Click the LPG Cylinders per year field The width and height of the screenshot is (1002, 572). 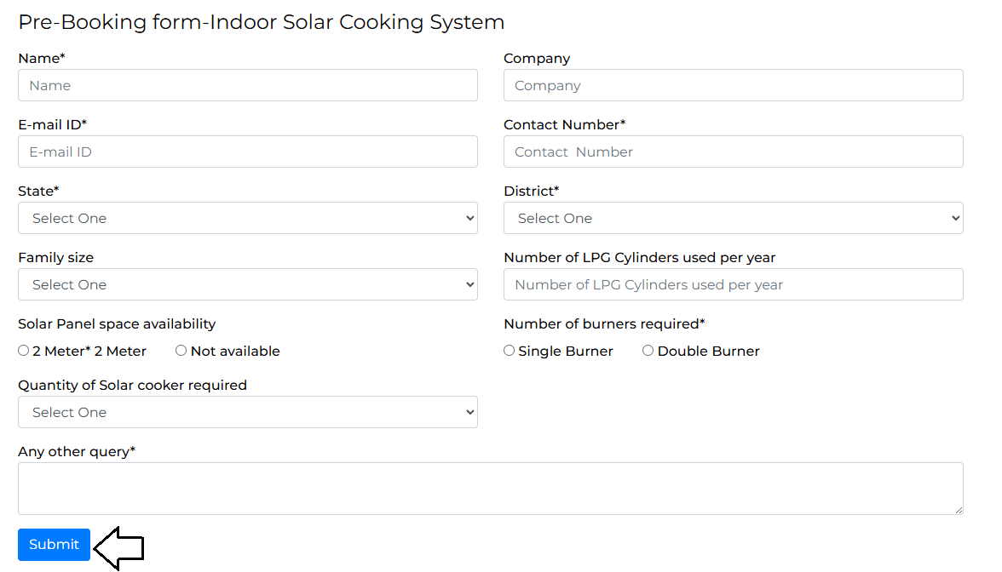point(733,284)
